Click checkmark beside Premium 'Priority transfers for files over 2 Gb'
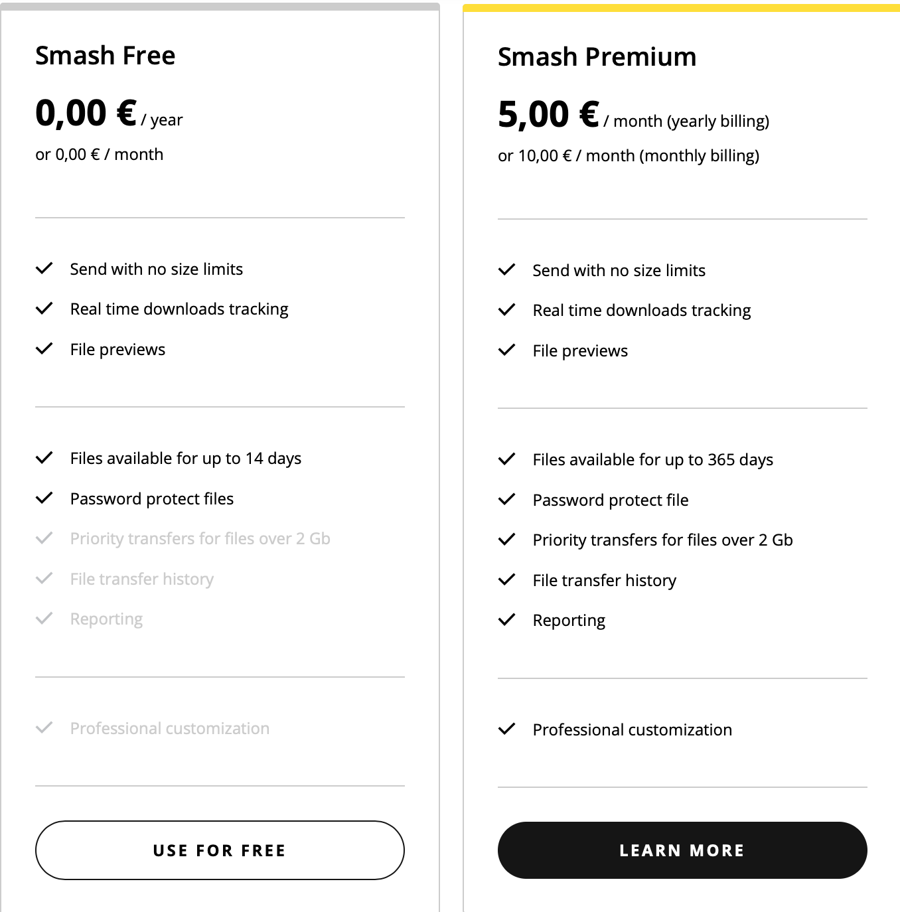900x912 pixels. (506, 540)
